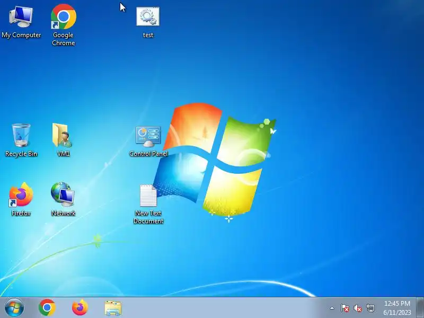Open the Windows Start menu orb
Image resolution: width=424 pixels, height=318 pixels.
point(14,308)
